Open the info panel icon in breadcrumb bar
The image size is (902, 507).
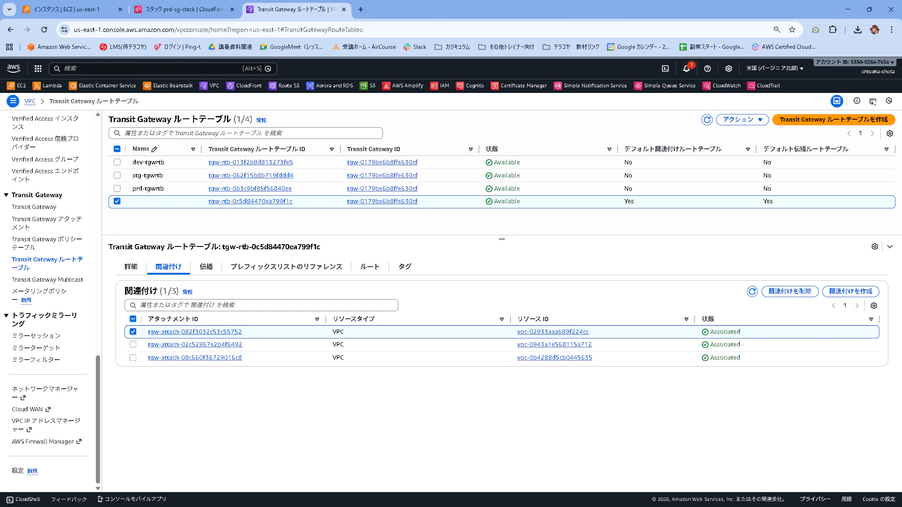(857, 101)
